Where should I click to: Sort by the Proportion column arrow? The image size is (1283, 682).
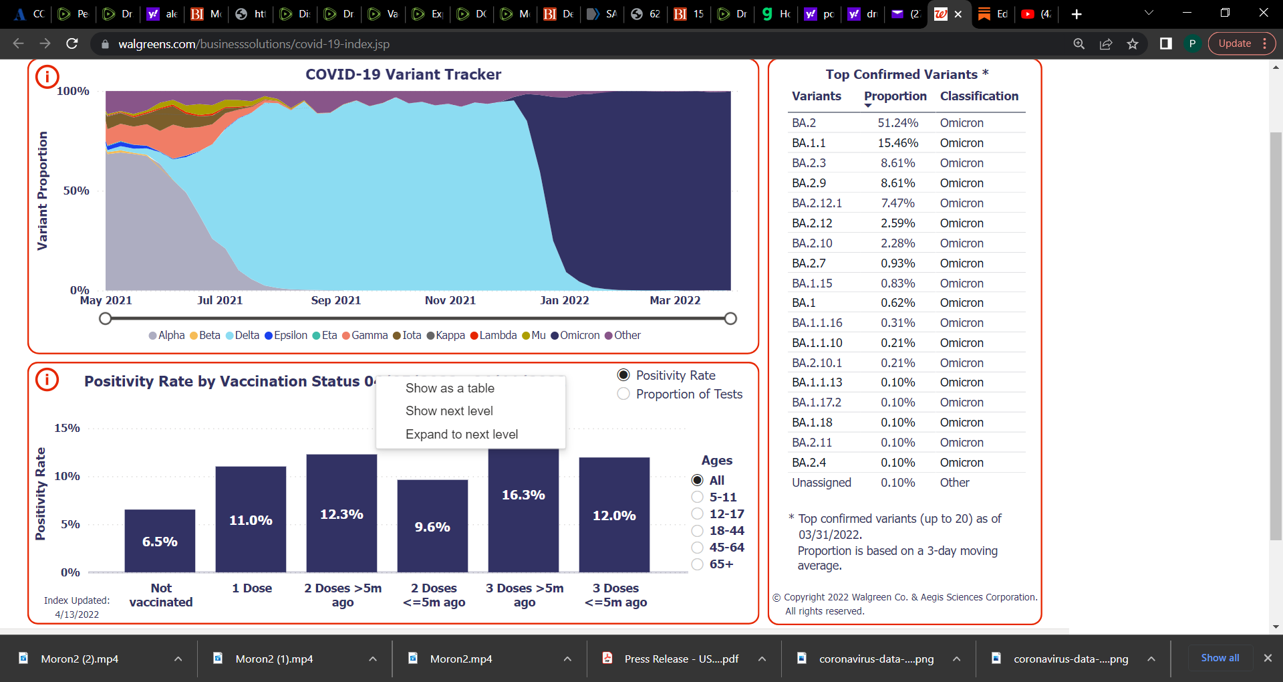(x=868, y=106)
